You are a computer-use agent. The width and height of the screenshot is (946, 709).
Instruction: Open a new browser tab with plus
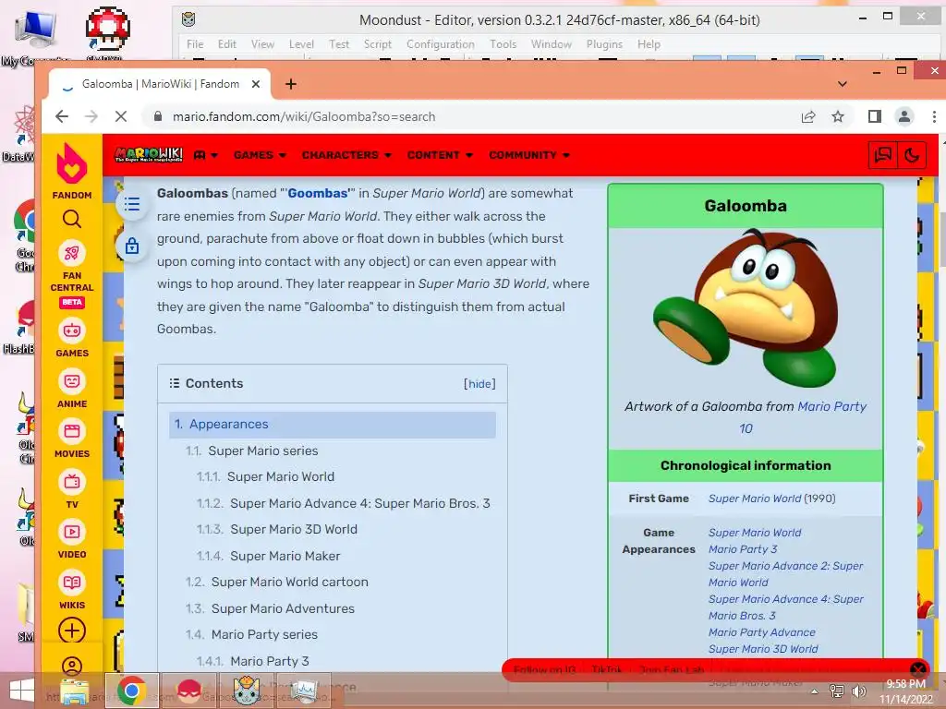coord(291,84)
